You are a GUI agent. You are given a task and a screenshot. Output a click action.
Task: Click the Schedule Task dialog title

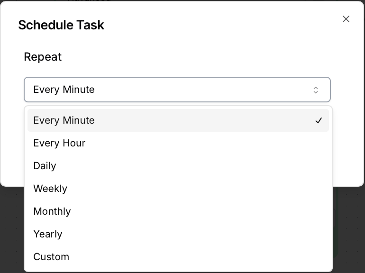point(61,25)
